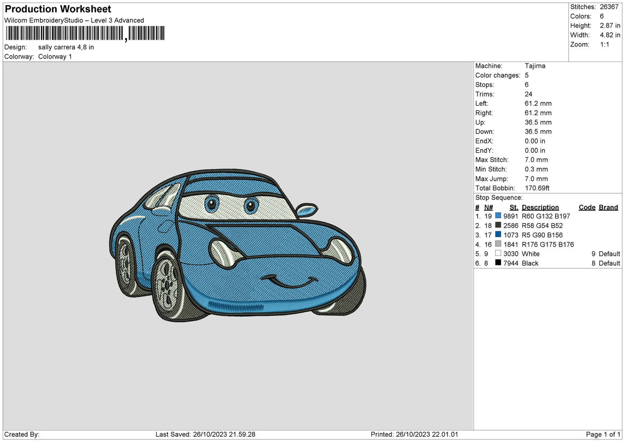Click 'Printed: 26/10/2023 22.01.01' footer
The image size is (625, 442).
[415, 434]
